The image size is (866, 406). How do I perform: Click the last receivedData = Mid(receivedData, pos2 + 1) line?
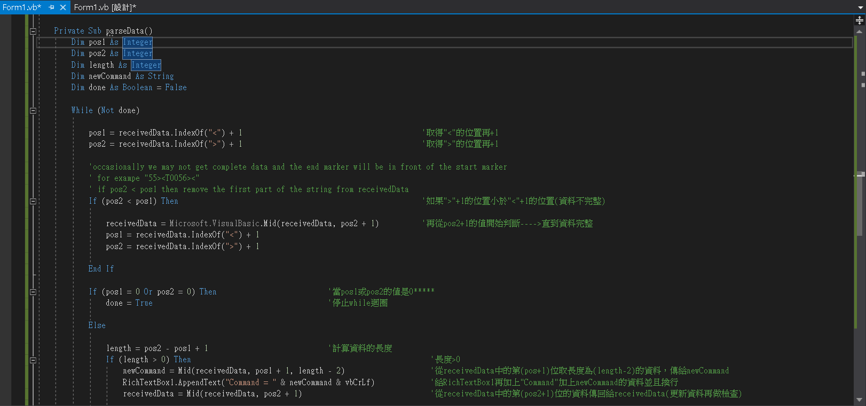tap(212, 394)
